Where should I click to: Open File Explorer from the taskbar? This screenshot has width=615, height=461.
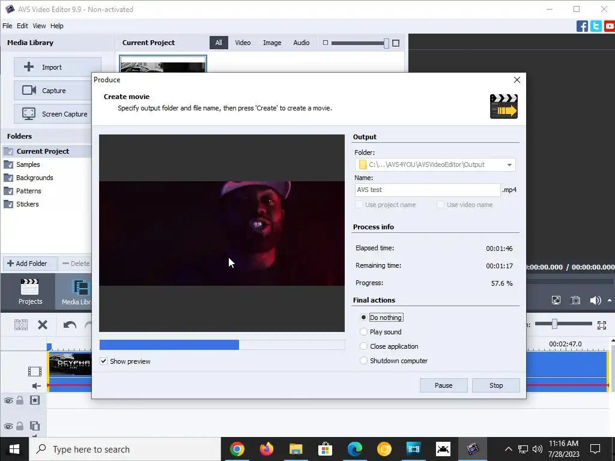(x=295, y=449)
